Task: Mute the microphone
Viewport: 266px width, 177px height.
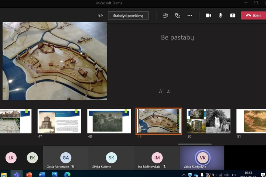Action: click(x=220, y=15)
